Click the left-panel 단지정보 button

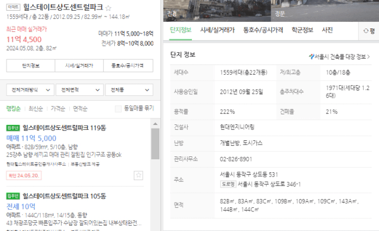coord(31,66)
